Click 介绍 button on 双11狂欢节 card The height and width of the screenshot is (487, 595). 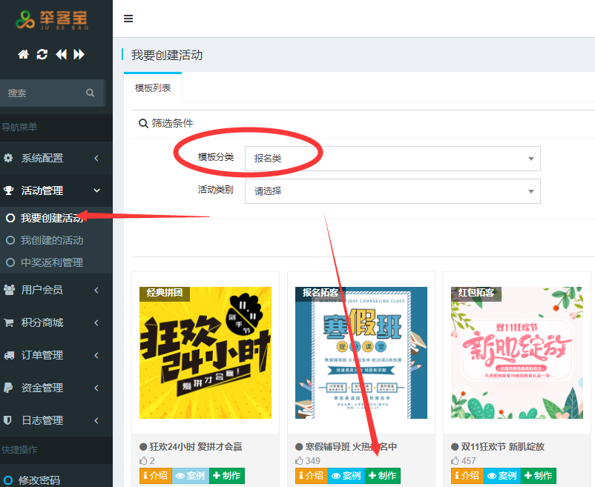point(467,476)
